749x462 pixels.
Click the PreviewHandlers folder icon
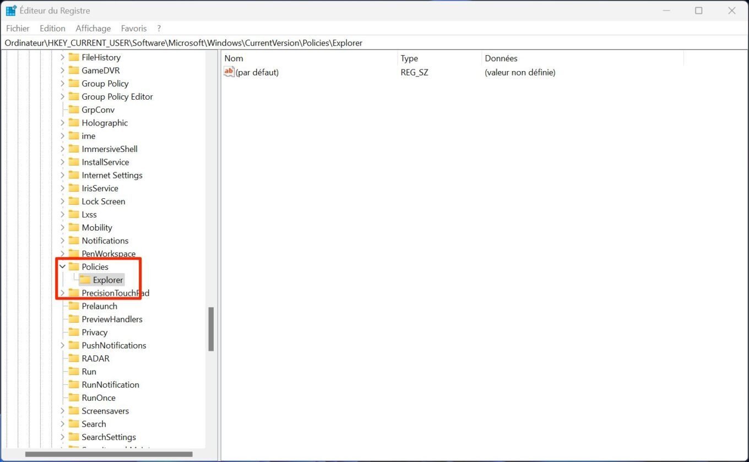[74, 319]
